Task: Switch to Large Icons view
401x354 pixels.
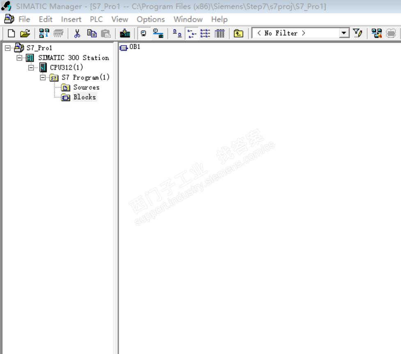Action: point(177,34)
